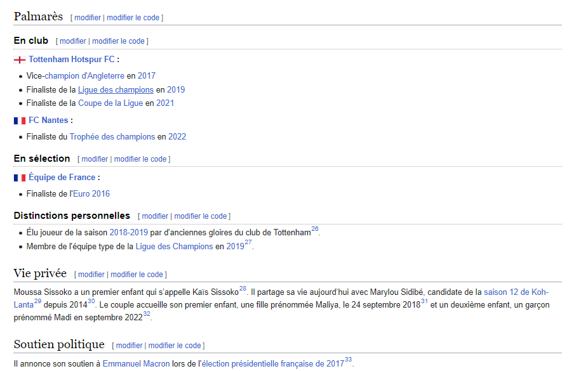
Task: Open the Emmanuel Macron link
Action: tap(136, 364)
